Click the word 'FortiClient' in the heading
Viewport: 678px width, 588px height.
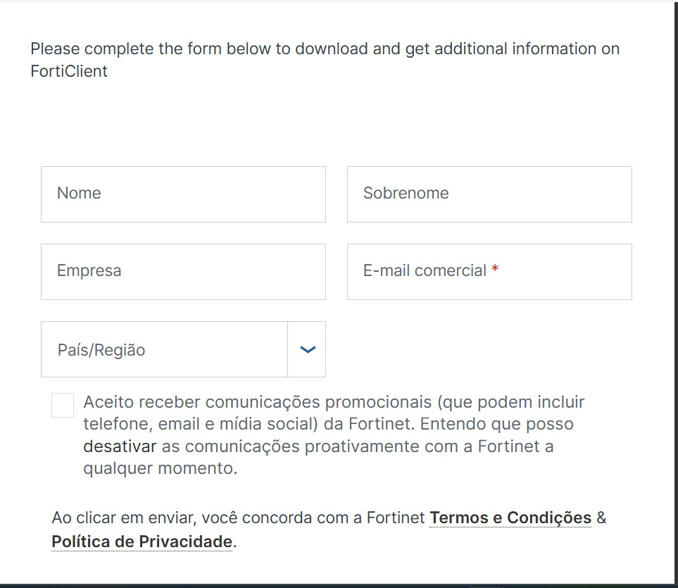click(x=69, y=71)
